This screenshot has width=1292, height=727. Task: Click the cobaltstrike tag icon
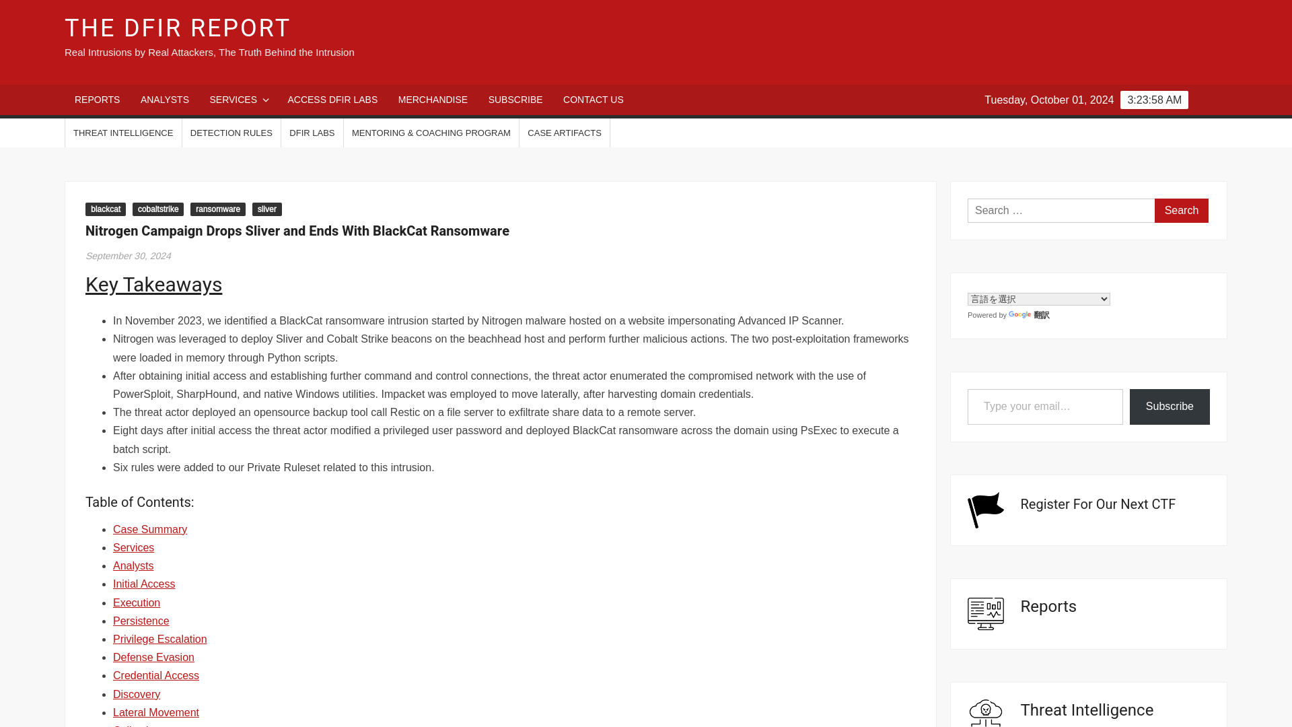coord(157,209)
